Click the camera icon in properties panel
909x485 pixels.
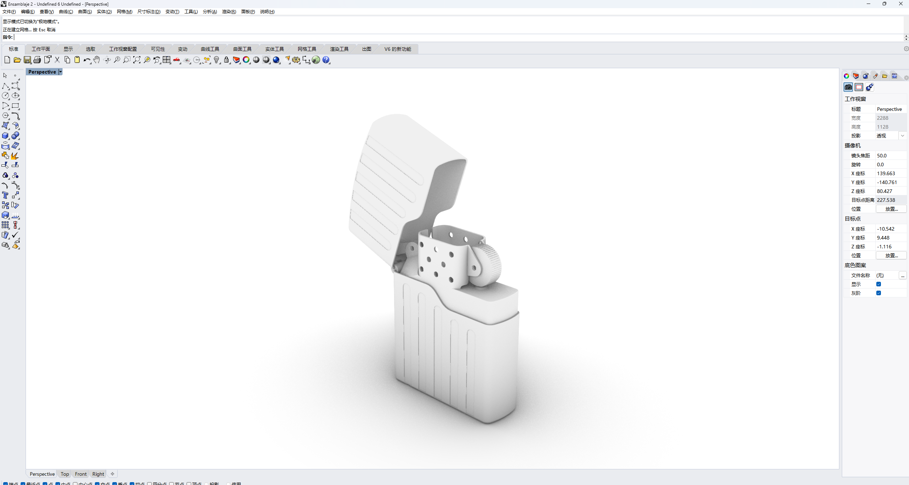pyautogui.click(x=848, y=87)
